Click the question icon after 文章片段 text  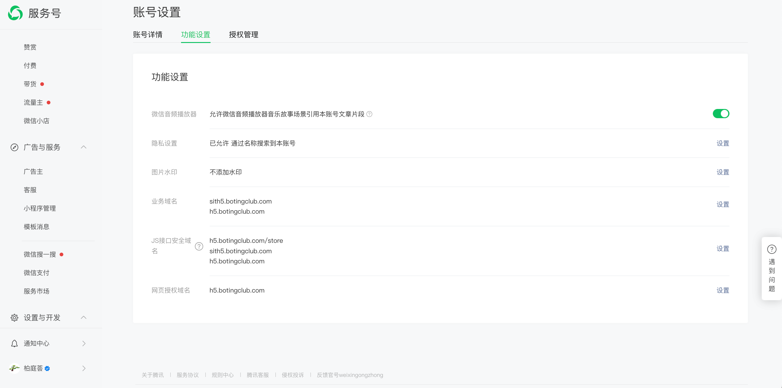(x=369, y=114)
